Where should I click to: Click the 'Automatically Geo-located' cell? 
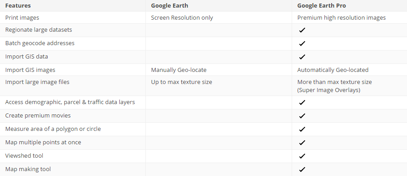pyautogui.click(x=333, y=70)
